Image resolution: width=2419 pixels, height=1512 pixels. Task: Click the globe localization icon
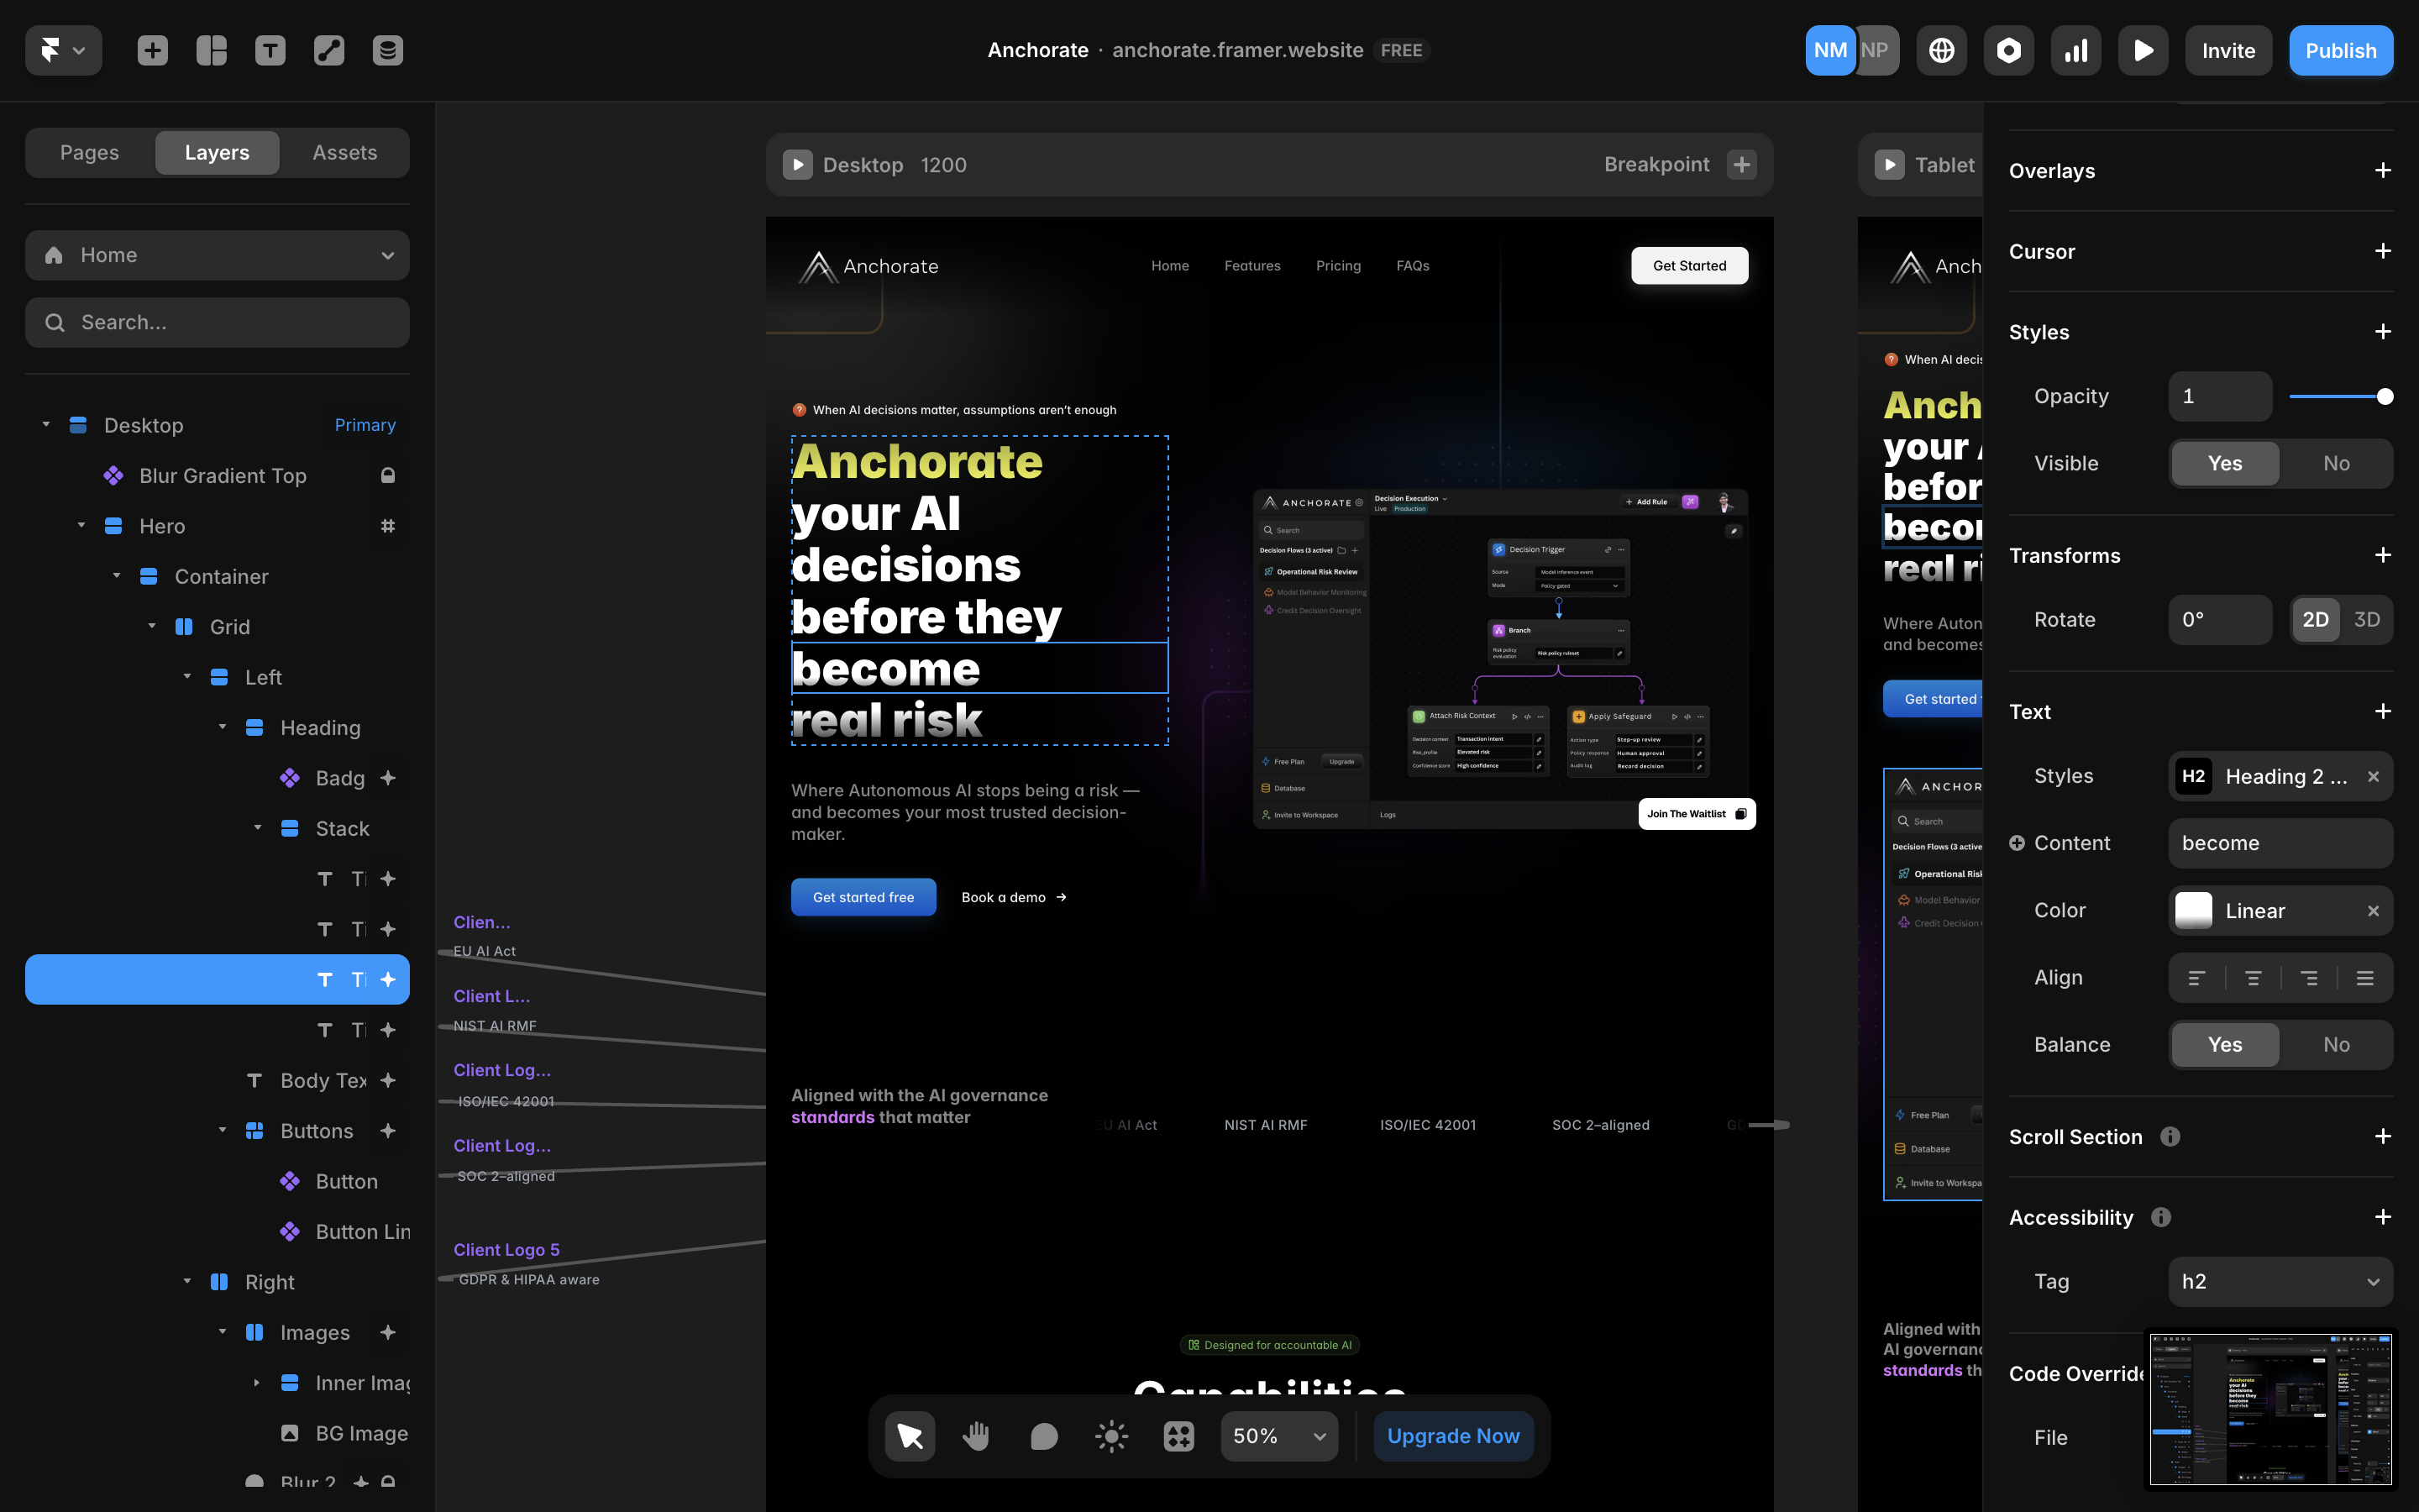coord(1941,50)
